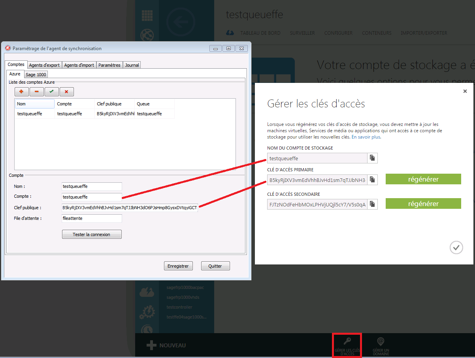Select testqueueffe cell under the Nom column

click(35, 114)
